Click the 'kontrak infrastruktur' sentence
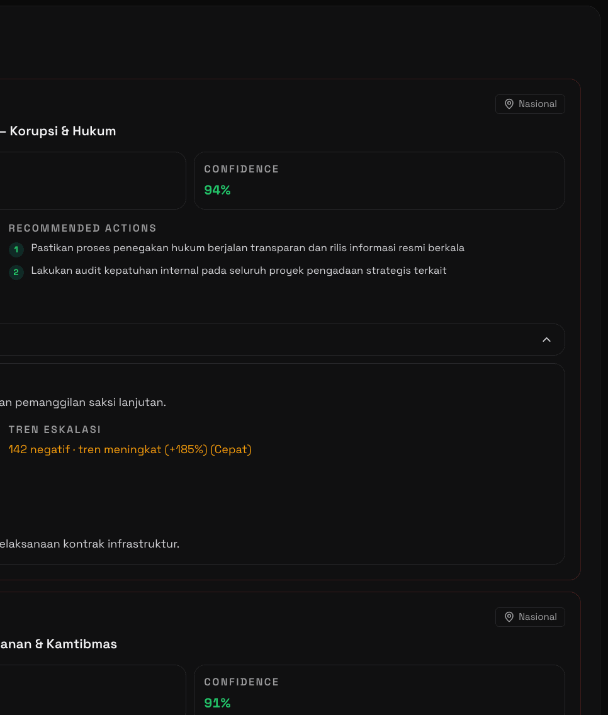The image size is (608, 715). click(x=90, y=544)
